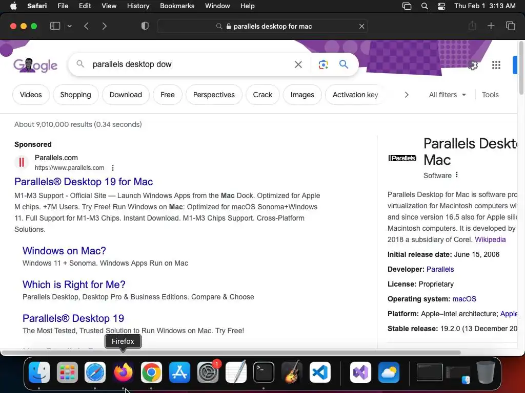
Task: Open the Google apps grid
Action: pos(496,65)
